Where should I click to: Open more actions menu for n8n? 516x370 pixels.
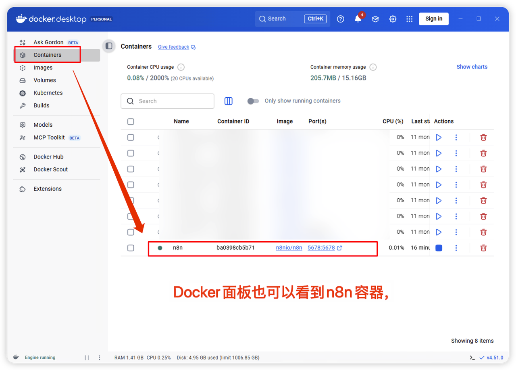(x=456, y=248)
